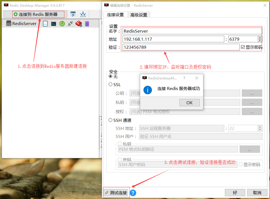This screenshot has width=270, height=199.
Task: Click the SSH 用户 username field
Action: click(201, 136)
